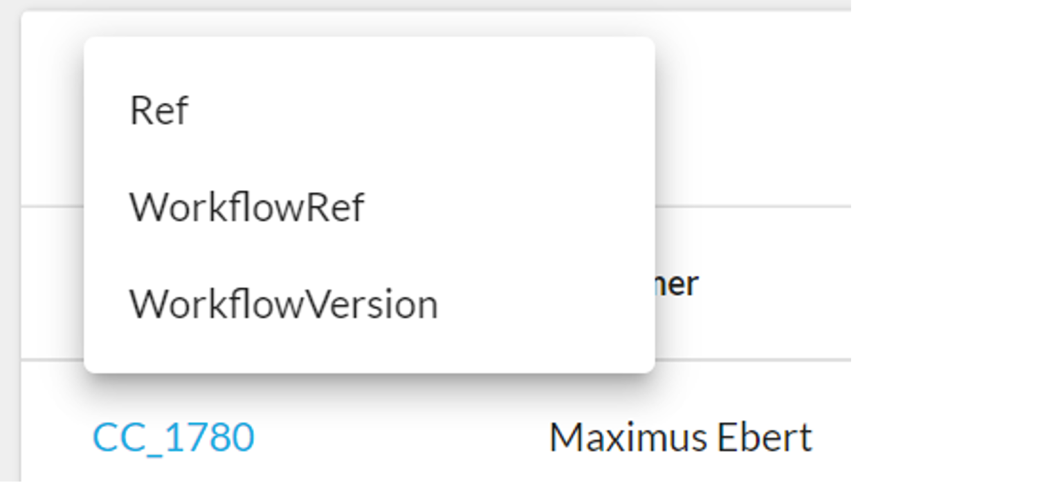
Task: Choose the middle menu item, WorkflowRef
Action: pyautogui.click(x=246, y=207)
